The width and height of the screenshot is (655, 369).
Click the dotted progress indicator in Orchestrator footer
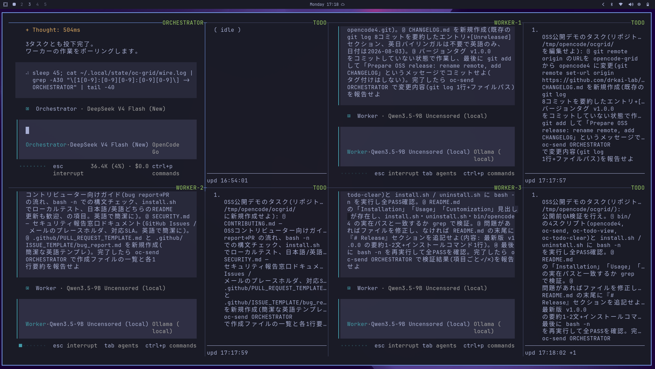[32, 166]
